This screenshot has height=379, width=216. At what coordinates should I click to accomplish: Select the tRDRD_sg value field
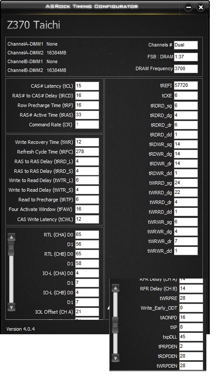(186, 106)
